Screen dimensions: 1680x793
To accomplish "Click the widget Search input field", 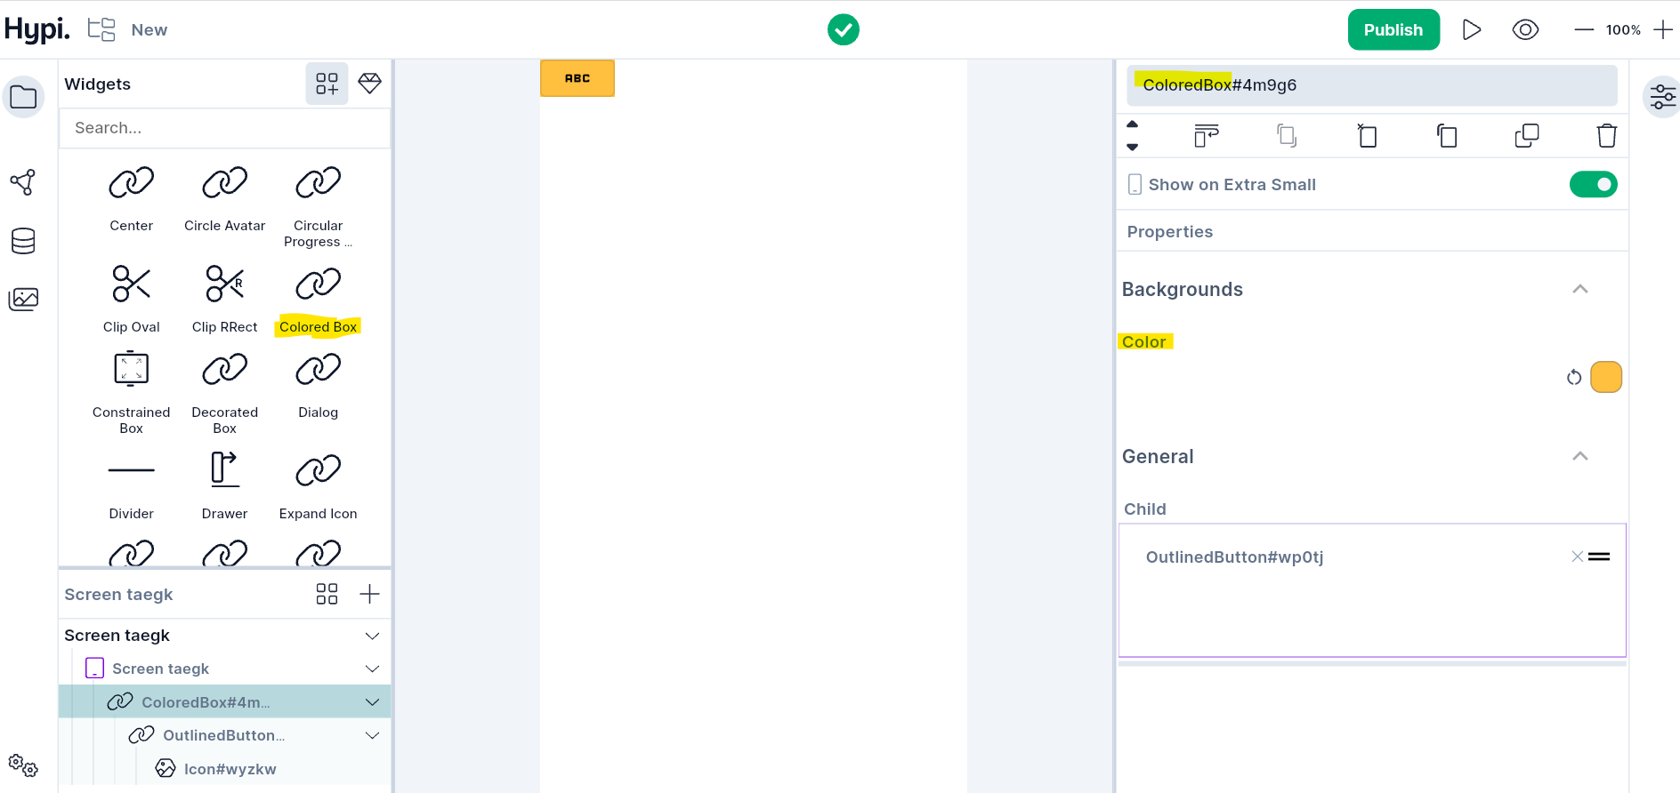I will (224, 128).
